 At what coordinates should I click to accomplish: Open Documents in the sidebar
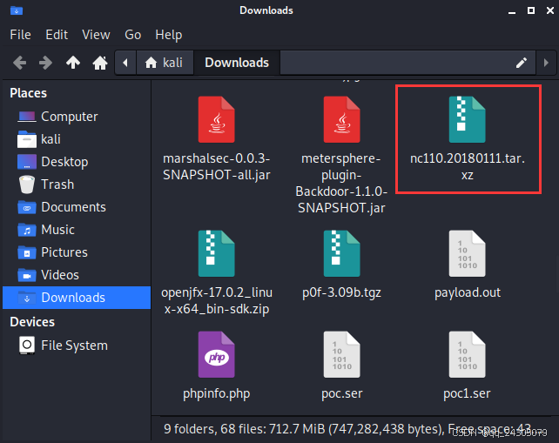tap(77, 207)
